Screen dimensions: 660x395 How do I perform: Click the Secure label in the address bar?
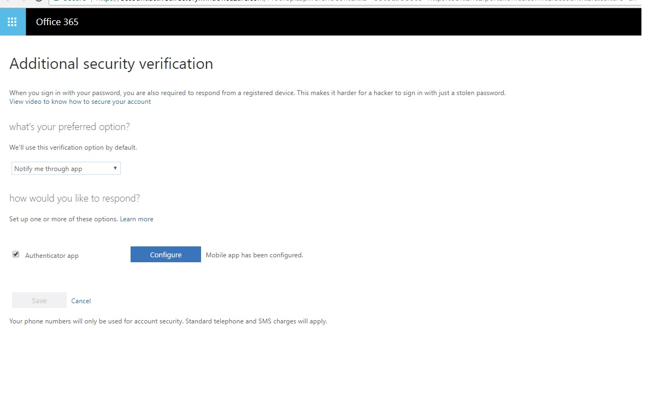pyautogui.click(x=71, y=1)
